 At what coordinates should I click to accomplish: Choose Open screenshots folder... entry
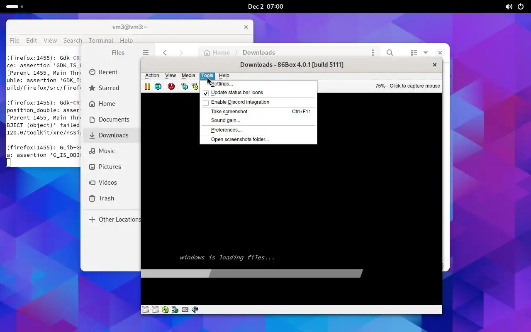coord(258,139)
